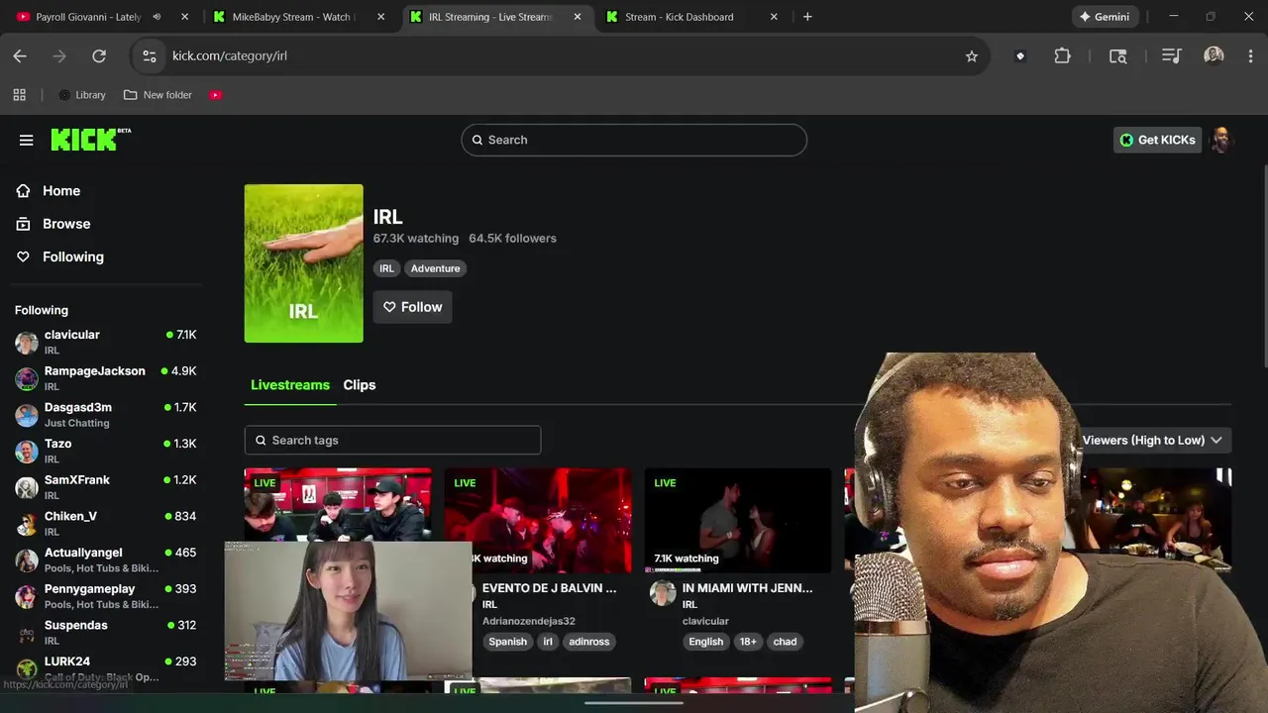Click the Search tags field
This screenshot has width=1268, height=713.
[392, 440]
